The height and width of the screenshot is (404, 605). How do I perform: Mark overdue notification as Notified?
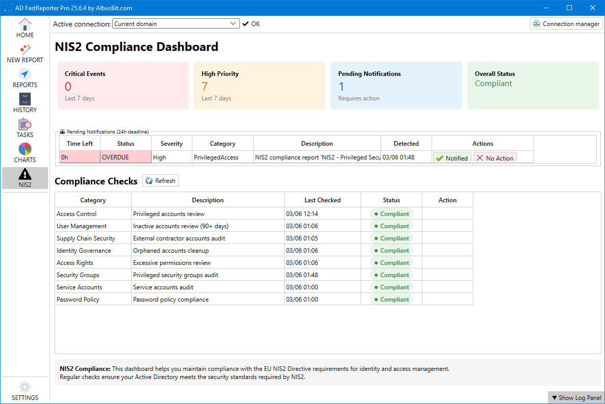452,158
